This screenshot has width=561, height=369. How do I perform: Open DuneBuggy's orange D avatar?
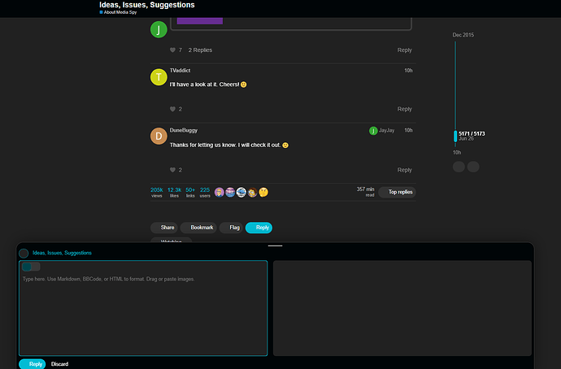pos(159,136)
